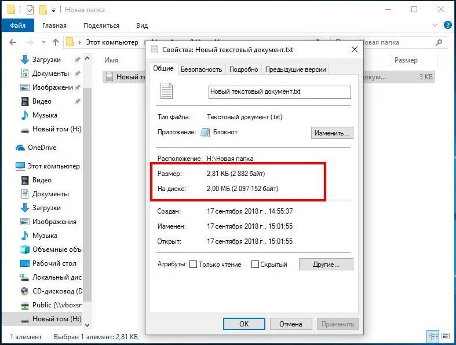Open Explorer help question mark icon

[x=447, y=25]
